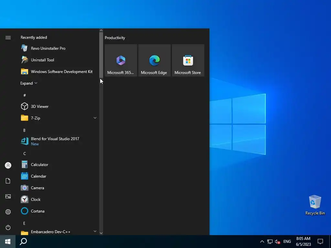Expand the Recently added list
331x248 pixels.
coord(29,83)
